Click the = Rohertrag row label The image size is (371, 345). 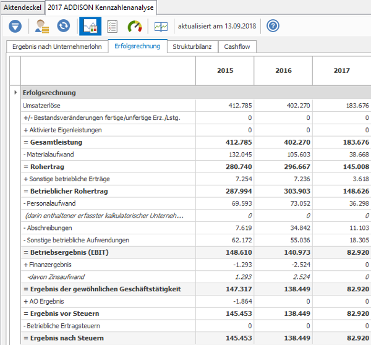point(44,167)
